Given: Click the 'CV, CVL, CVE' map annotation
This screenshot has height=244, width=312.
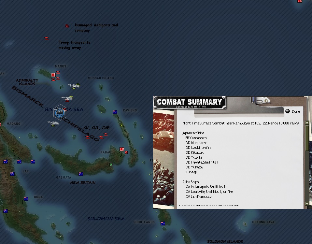Looking at the screenshot, I should 96,128.
